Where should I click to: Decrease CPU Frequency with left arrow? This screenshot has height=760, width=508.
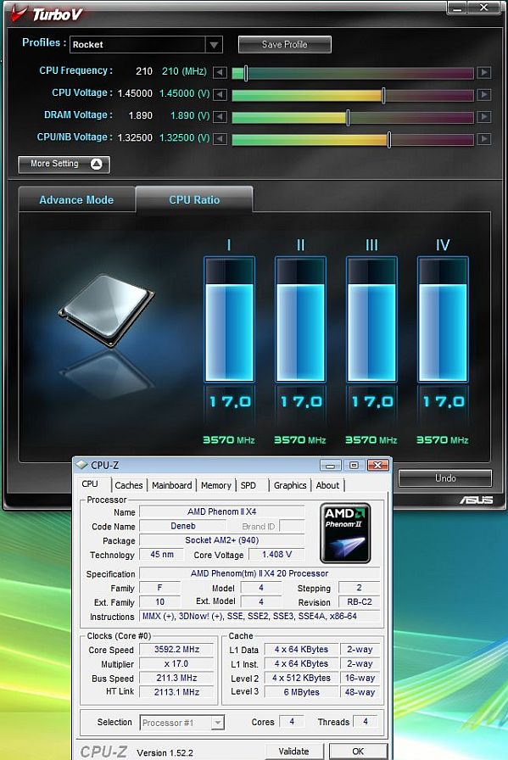[x=220, y=73]
